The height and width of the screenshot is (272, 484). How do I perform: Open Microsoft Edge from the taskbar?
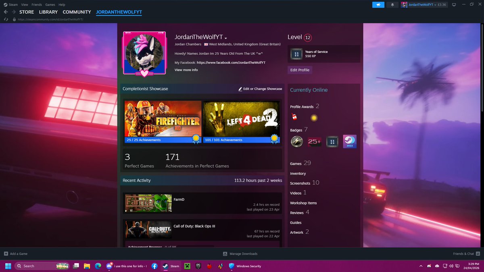(98, 266)
